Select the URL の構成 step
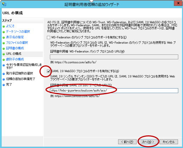 coord(14,54)
